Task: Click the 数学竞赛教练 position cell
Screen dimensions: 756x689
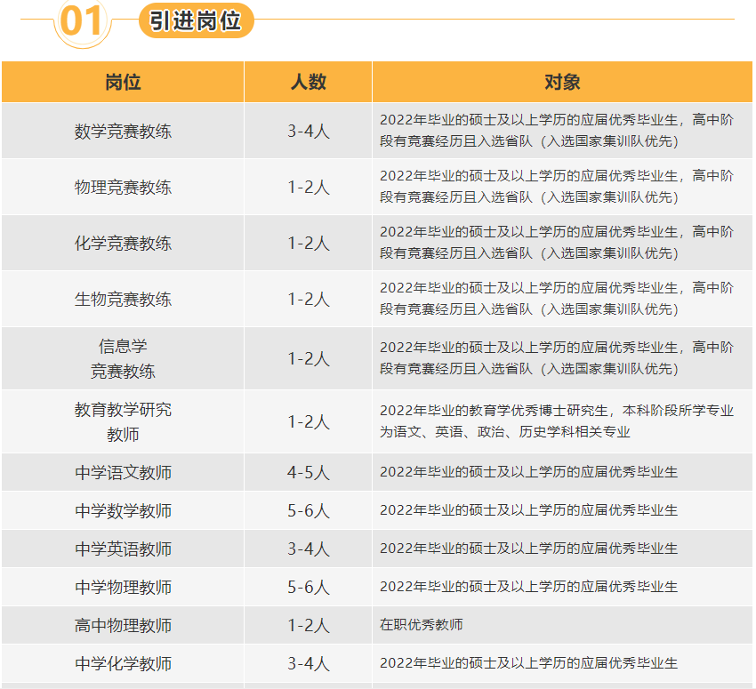Action: coord(123,132)
